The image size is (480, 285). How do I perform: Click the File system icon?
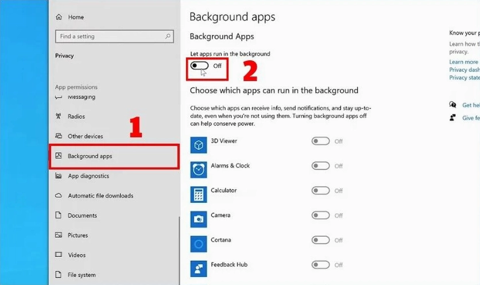58,274
